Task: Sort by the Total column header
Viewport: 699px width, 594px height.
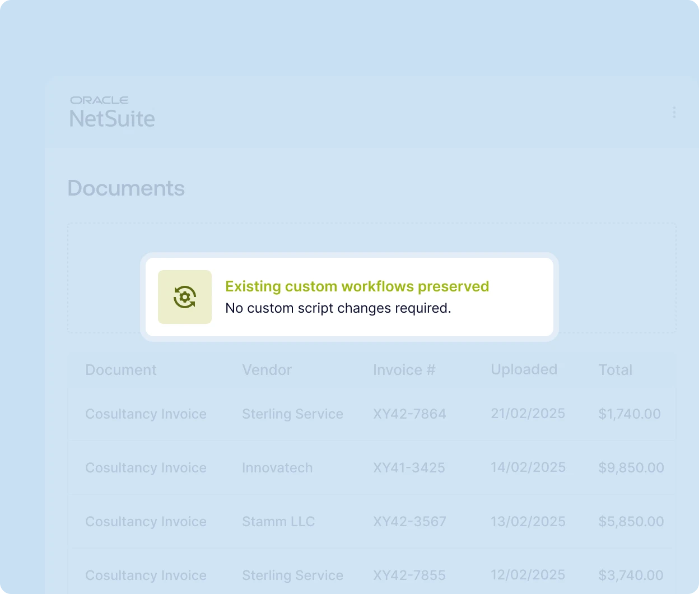Action: pos(615,370)
